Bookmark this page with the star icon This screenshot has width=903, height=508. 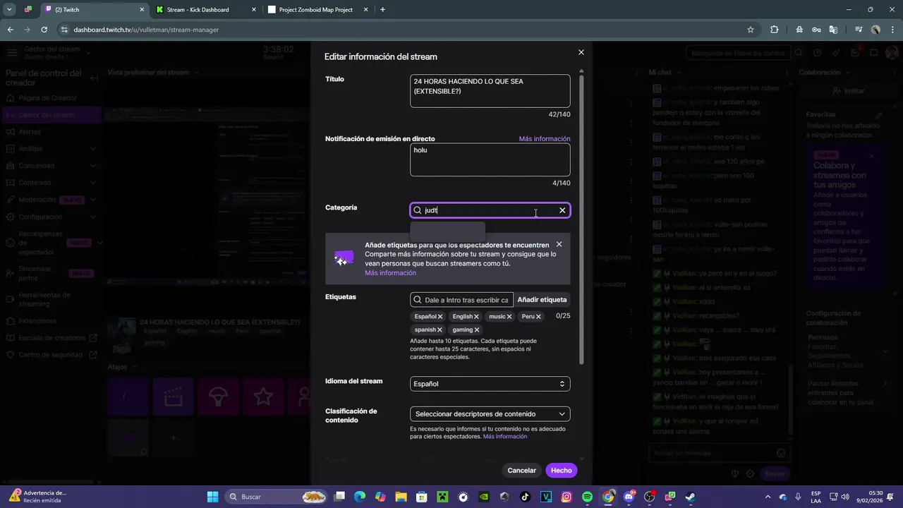click(751, 30)
